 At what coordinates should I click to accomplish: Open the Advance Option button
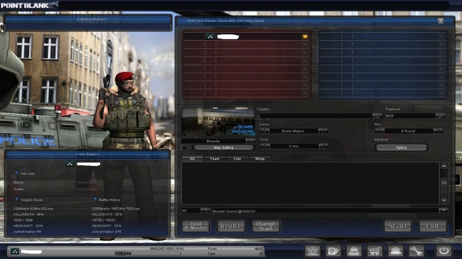pyautogui.click(x=401, y=148)
